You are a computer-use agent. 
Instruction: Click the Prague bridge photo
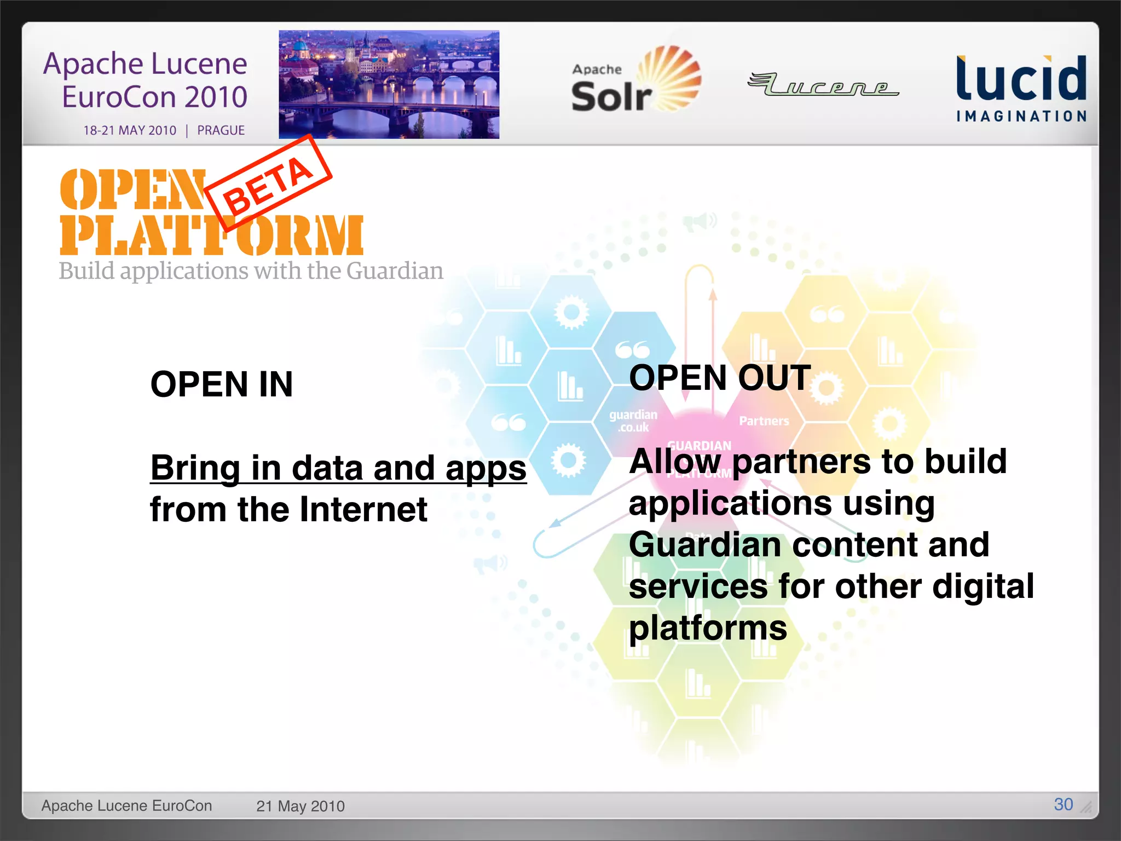pos(389,84)
